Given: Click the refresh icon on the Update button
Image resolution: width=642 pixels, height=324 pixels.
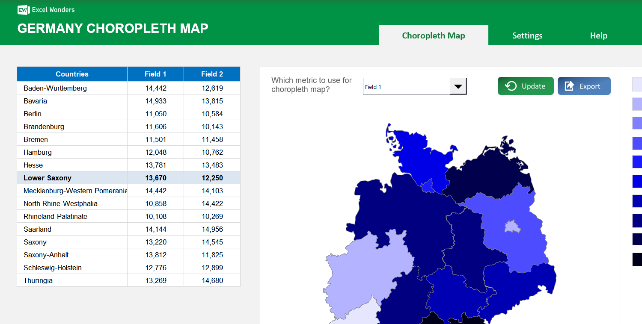Looking at the screenshot, I should [x=511, y=85].
